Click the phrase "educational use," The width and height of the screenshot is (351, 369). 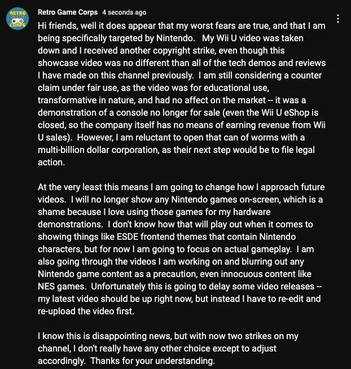click(236, 88)
